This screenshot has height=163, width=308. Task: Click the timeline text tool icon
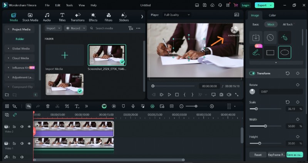(77, 106)
